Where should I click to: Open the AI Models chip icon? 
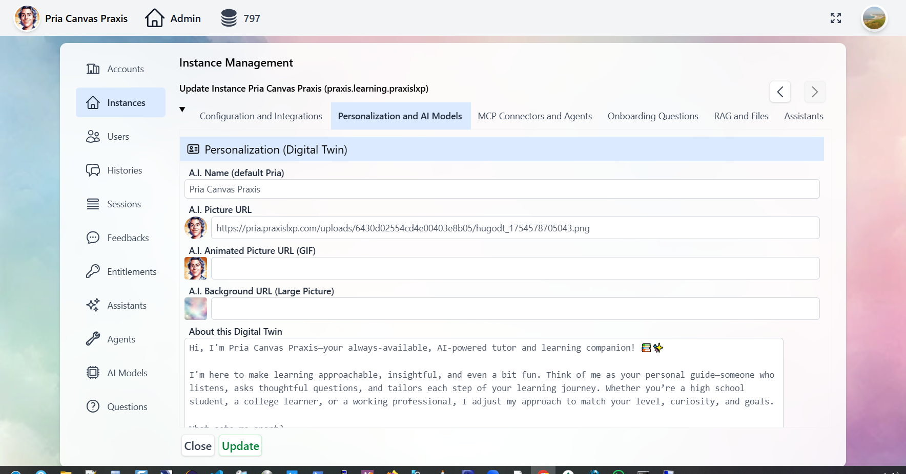tap(93, 373)
